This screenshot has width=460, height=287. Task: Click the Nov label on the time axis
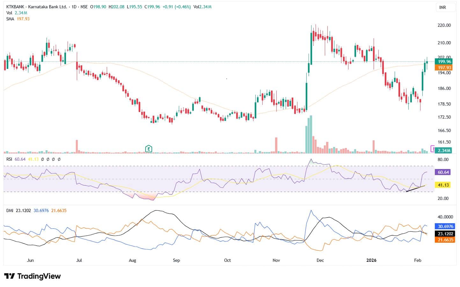[276, 260]
